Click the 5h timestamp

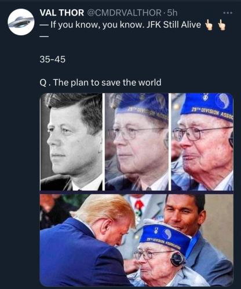172,13
